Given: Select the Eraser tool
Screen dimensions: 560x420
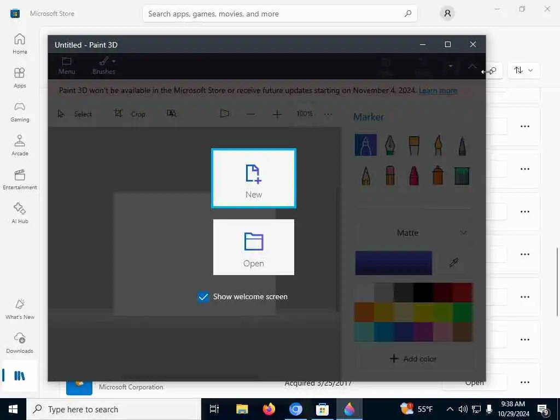Looking at the screenshot, I should [x=390, y=176].
